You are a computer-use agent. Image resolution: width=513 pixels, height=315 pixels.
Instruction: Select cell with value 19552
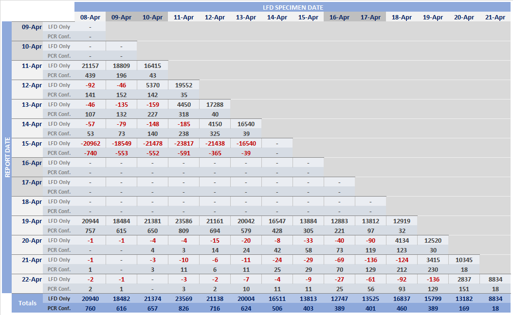point(183,85)
